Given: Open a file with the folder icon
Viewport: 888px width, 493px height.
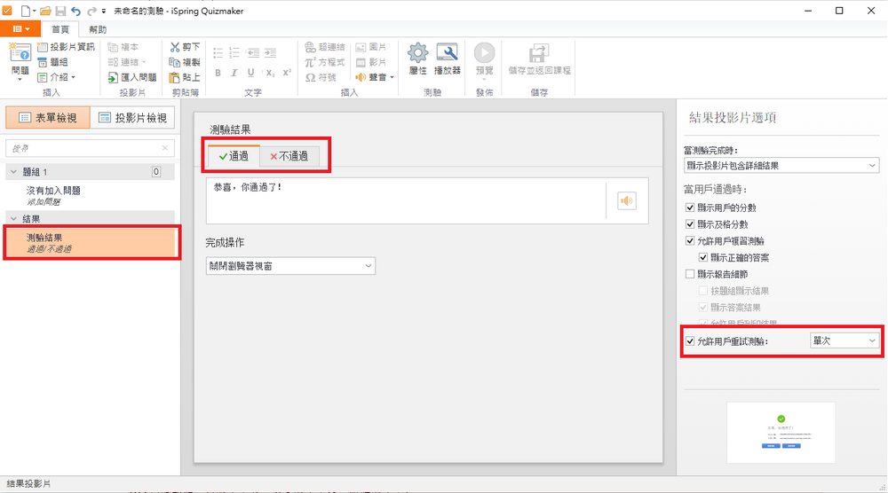Looking at the screenshot, I should coord(45,11).
